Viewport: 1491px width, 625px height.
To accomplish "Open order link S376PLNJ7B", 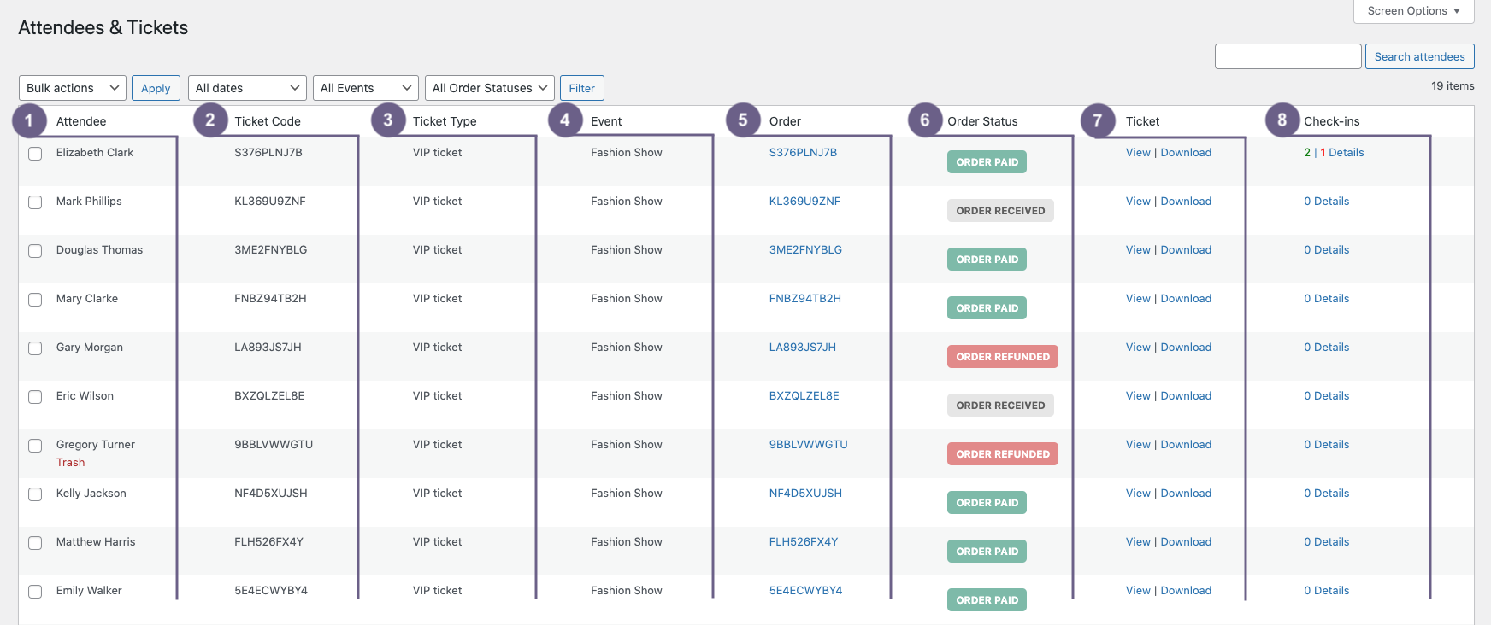I will pos(803,153).
